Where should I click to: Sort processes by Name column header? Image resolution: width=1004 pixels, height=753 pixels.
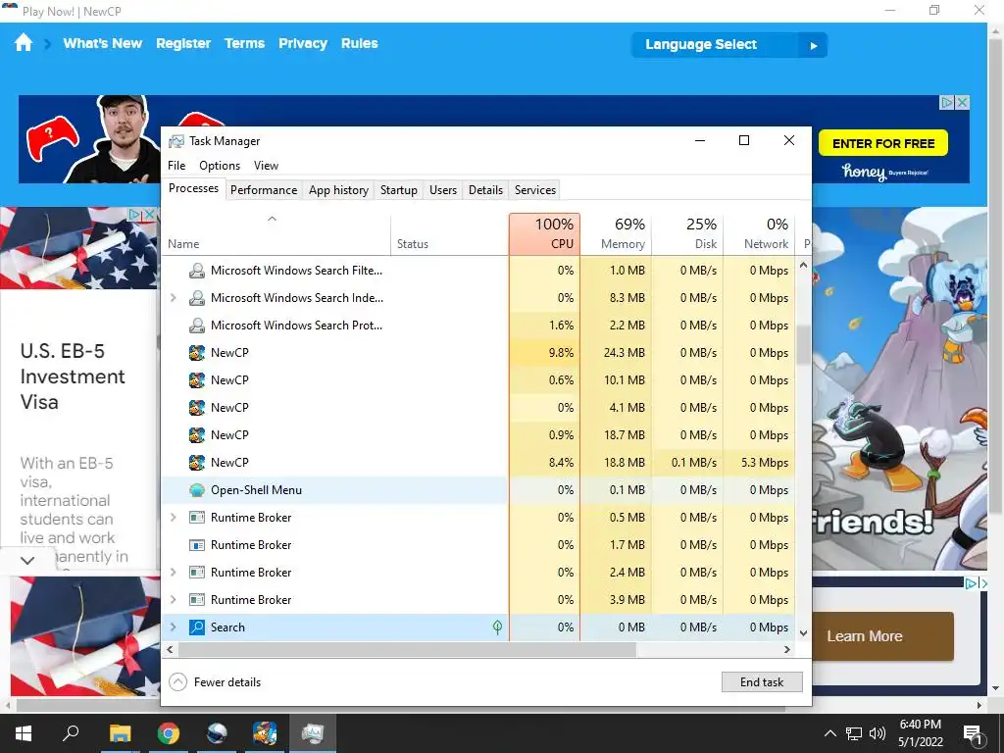pyautogui.click(x=276, y=233)
